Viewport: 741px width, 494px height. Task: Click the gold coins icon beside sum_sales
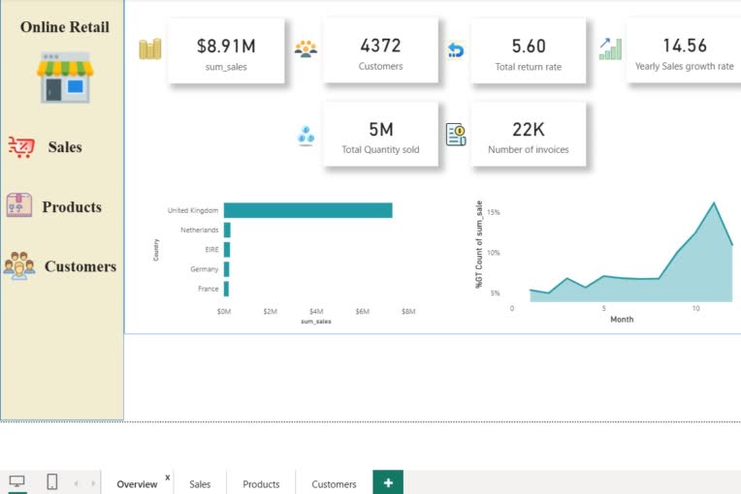click(x=150, y=49)
